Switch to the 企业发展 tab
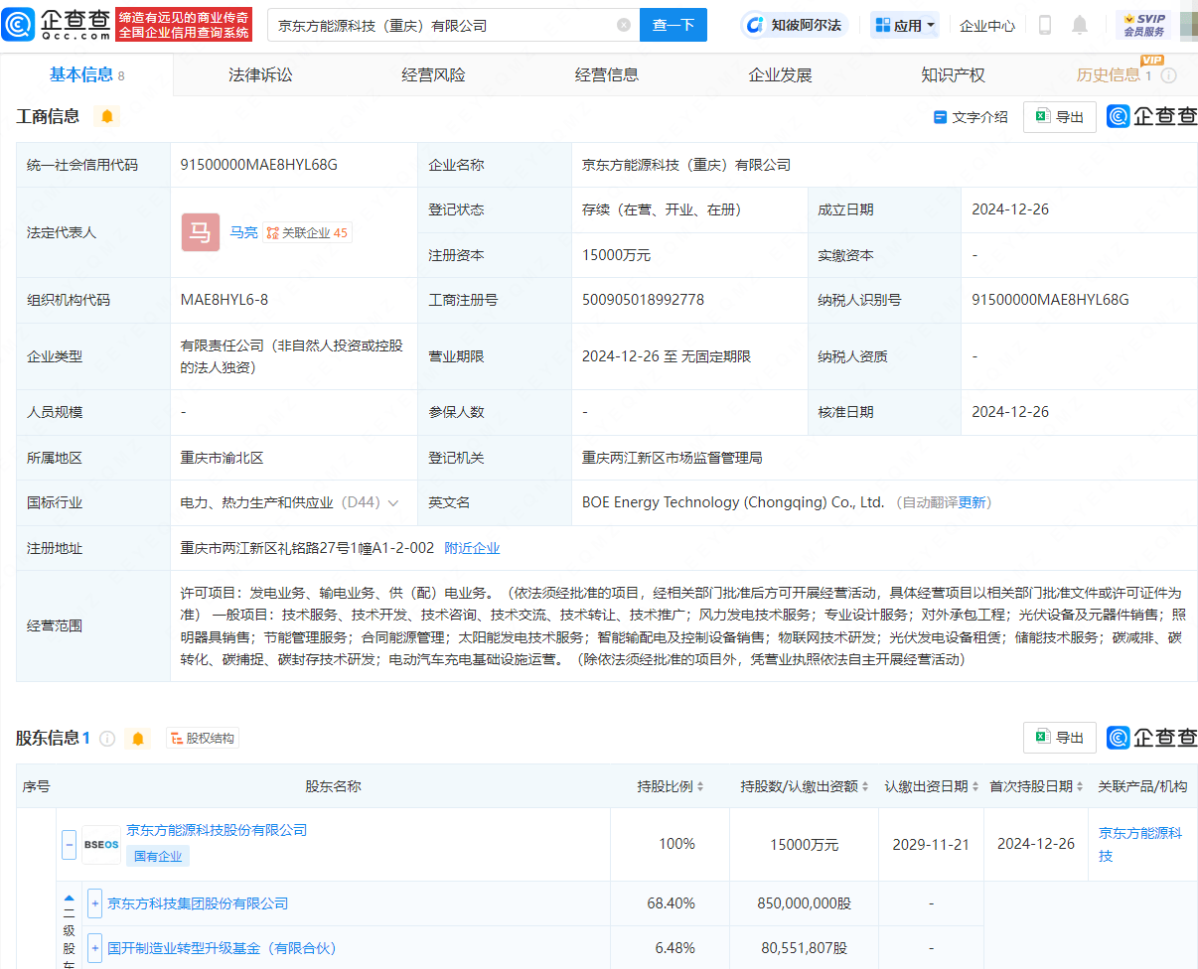 tap(780, 75)
